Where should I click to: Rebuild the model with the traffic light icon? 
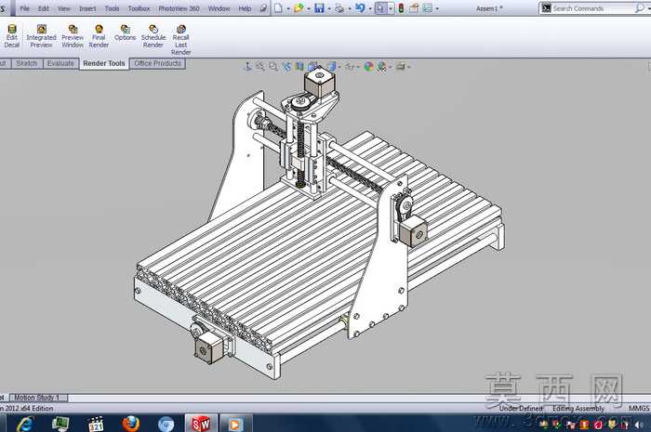tap(401, 7)
